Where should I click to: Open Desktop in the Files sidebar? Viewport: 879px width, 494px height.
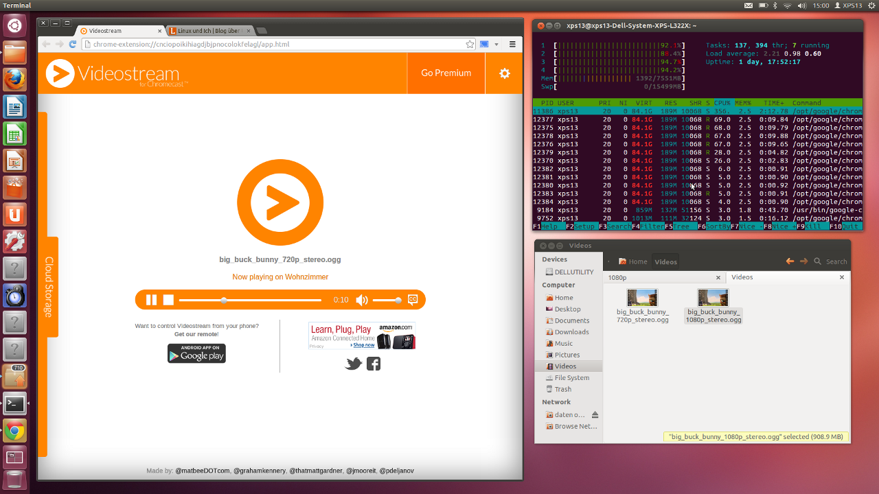(569, 309)
